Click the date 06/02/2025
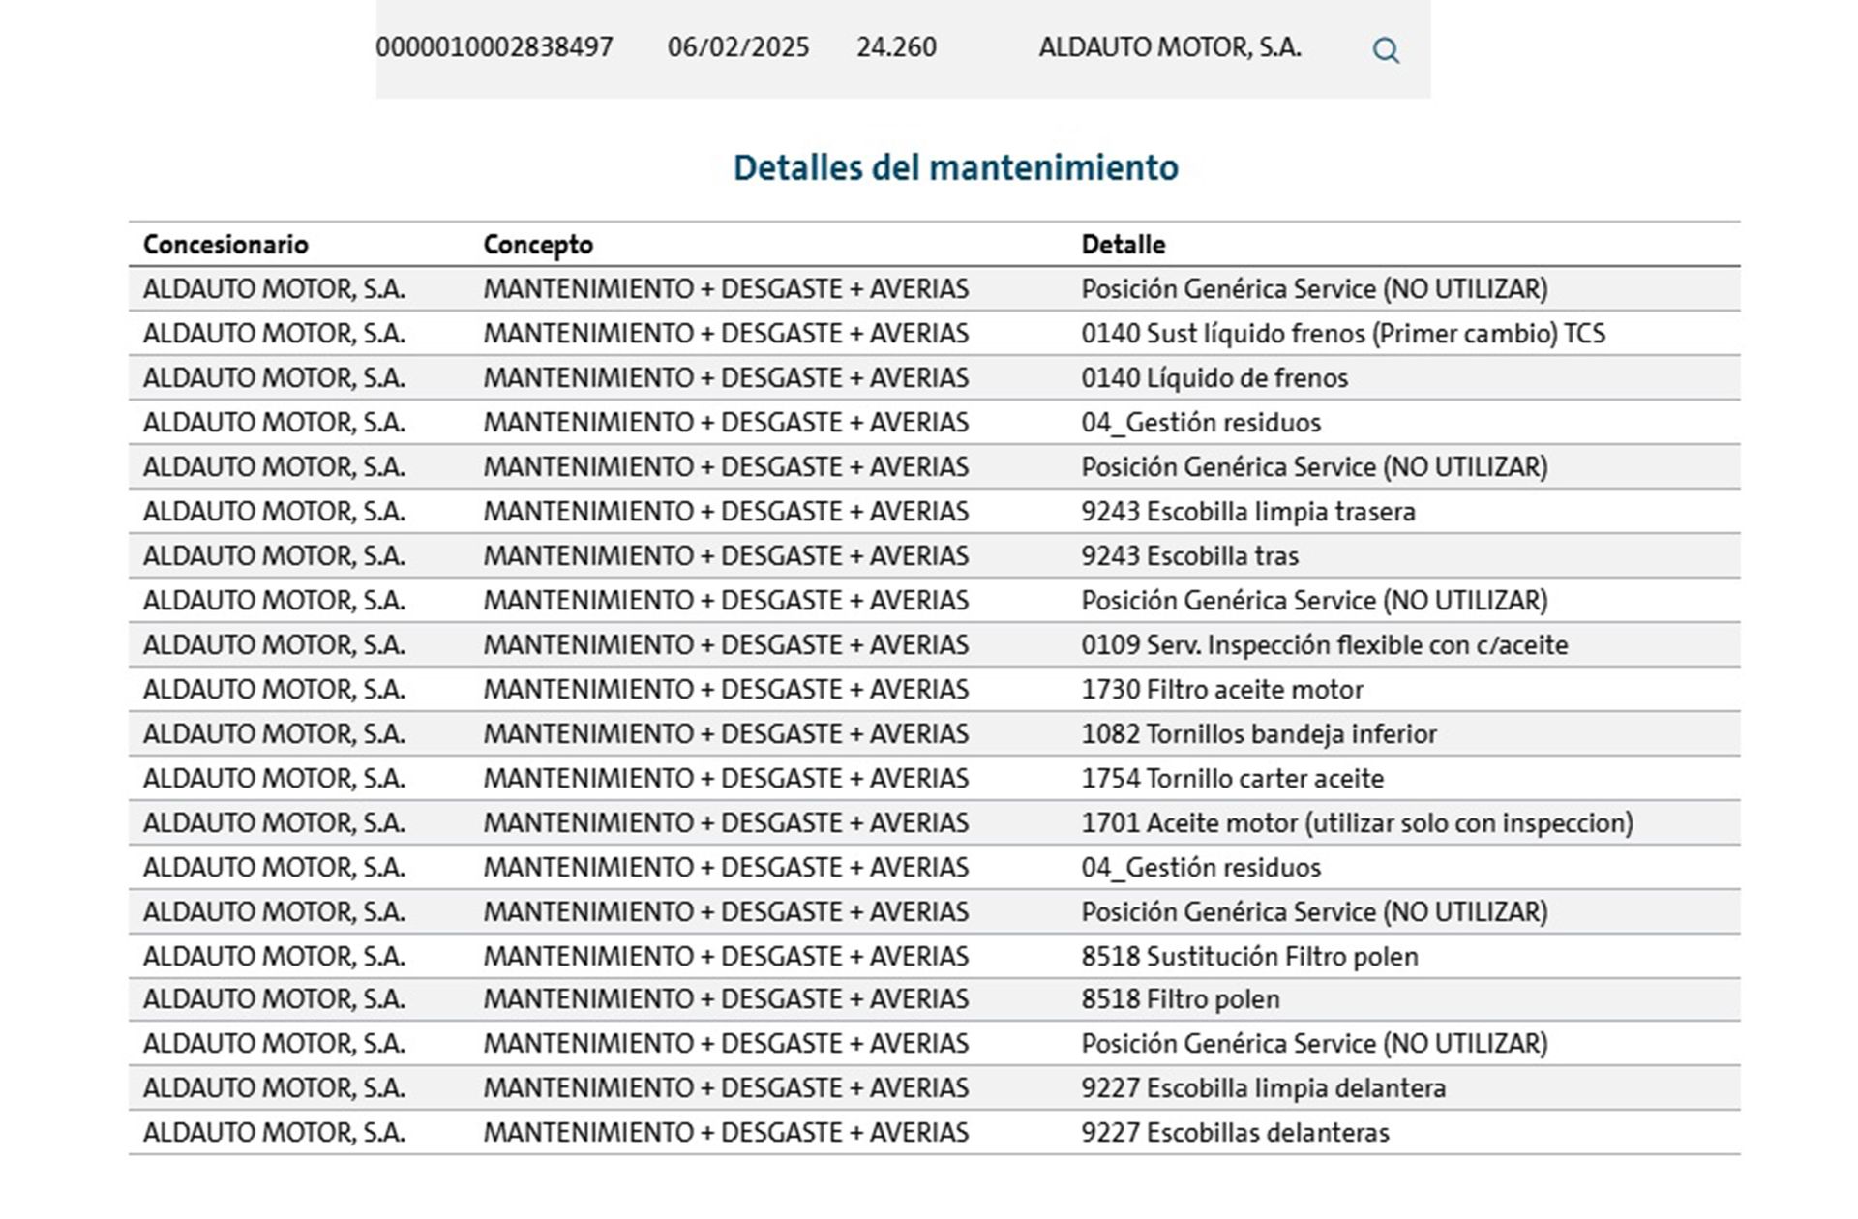Image resolution: width=1858 pixels, height=1219 pixels. [738, 47]
